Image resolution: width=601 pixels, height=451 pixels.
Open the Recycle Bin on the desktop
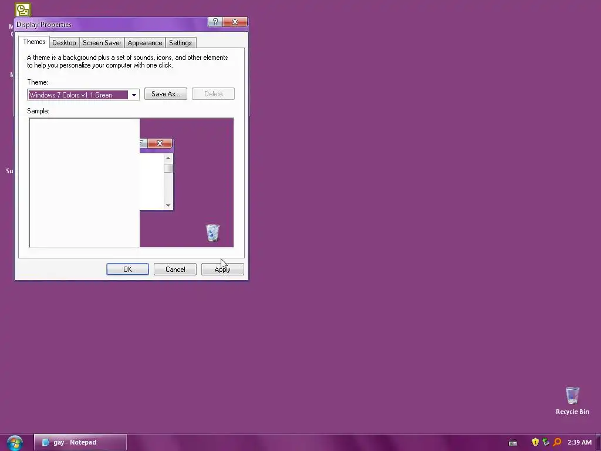572,400
